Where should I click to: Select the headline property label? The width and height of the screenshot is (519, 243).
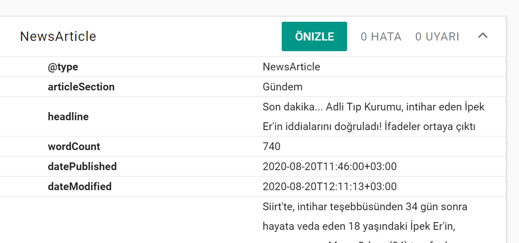(x=68, y=117)
